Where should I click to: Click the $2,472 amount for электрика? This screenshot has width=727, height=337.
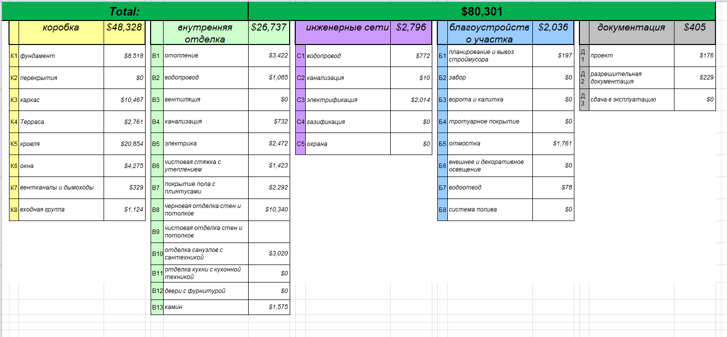click(269, 144)
